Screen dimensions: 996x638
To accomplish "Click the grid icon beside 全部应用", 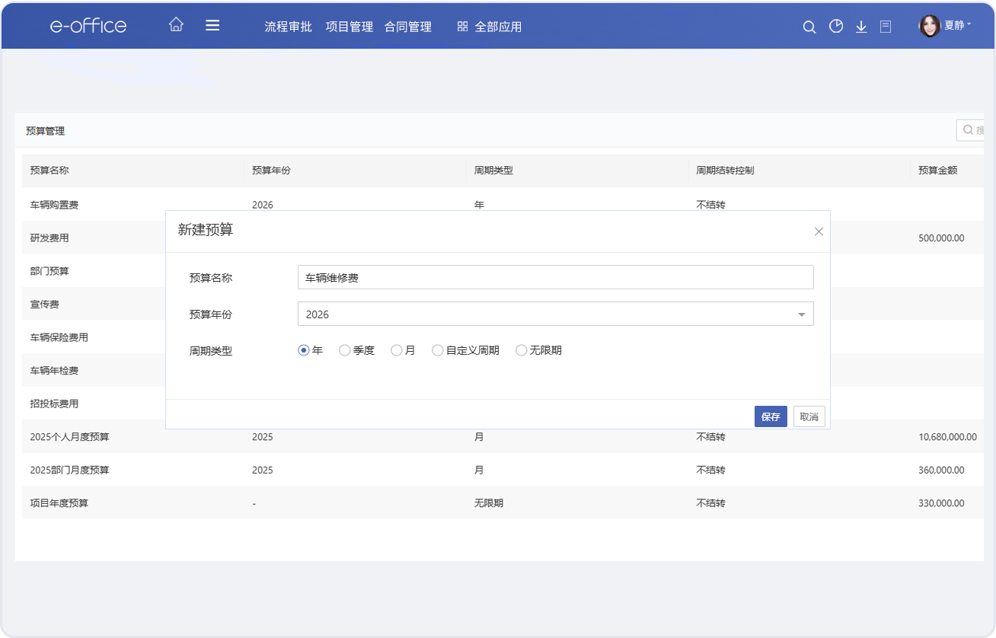I will coord(462,27).
